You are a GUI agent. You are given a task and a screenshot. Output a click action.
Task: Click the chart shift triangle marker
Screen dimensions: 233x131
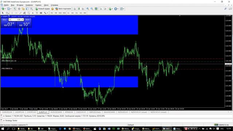pyautogui.click(x=179, y=16)
